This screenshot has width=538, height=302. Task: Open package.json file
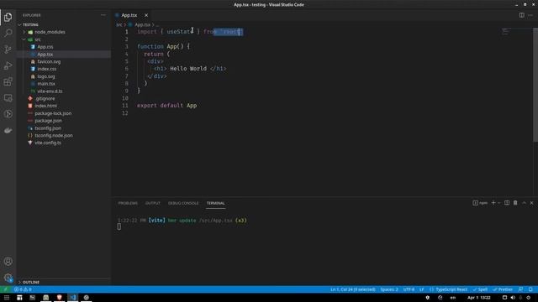[x=48, y=121]
